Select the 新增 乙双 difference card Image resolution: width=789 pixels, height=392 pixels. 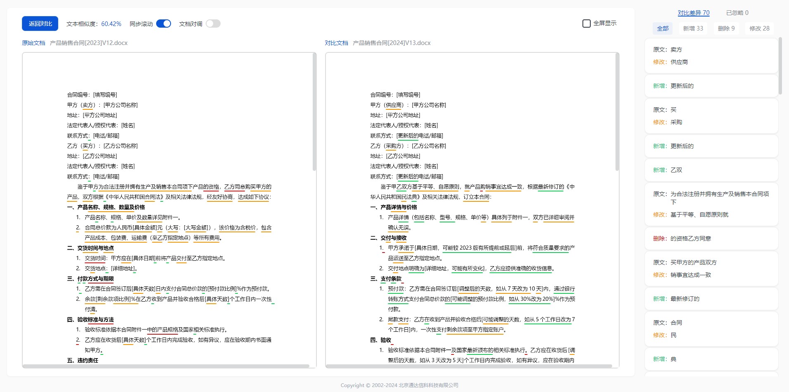click(711, 170)
